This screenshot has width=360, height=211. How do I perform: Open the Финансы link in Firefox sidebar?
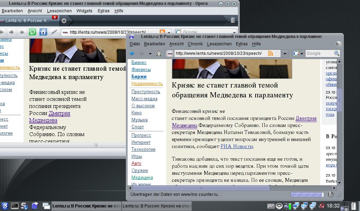click(x=141, y=70)
